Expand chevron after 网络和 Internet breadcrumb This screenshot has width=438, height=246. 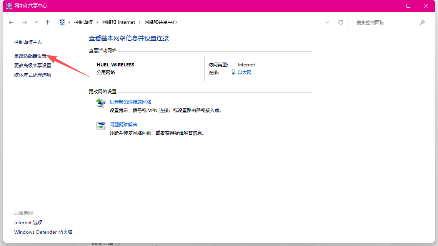[x=140, y=22]
